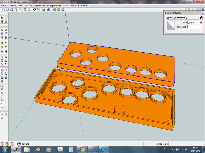The image size is (205, 153).
Task: Open the Камера menu
Action: tap(28, 6)
